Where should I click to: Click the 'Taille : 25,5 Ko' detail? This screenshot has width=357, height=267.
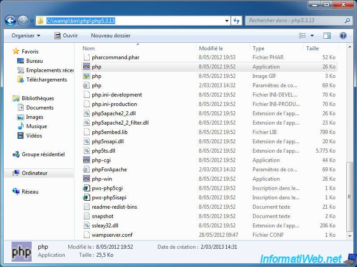click(96, 255)
